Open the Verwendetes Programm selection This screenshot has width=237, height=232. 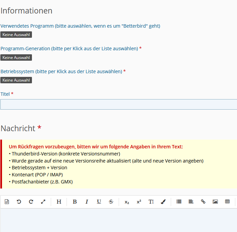[x=16, y=35]
